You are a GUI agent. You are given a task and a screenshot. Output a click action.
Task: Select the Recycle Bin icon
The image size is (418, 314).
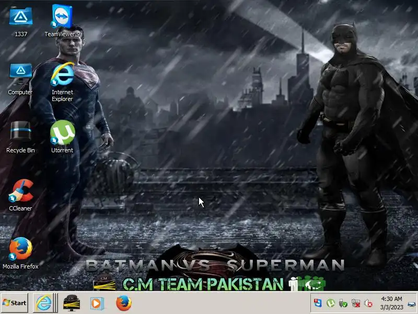coord(20,137)
